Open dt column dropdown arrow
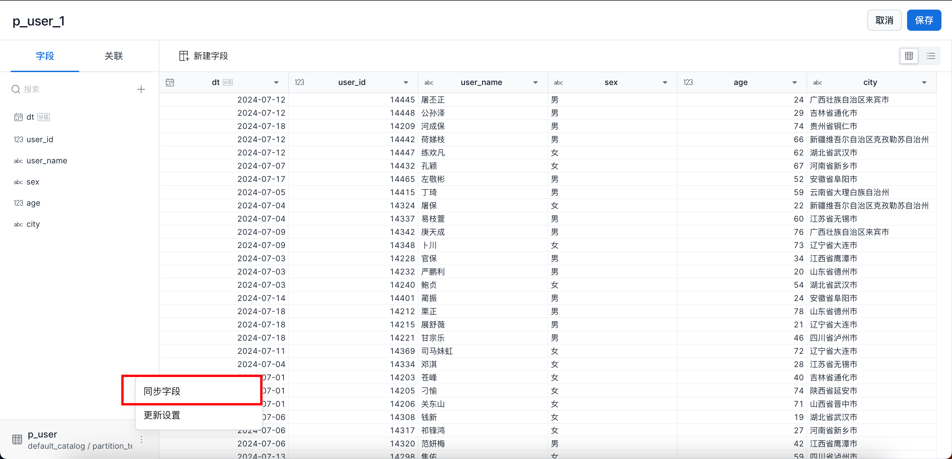Viewport: 952px width, 459px height. pyautogui.click(x=276, y=82)
